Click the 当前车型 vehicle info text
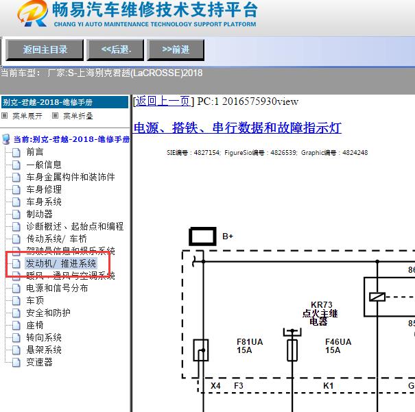Image resolution: width=415 pixels, height=412 pixels. coord(102,73)
